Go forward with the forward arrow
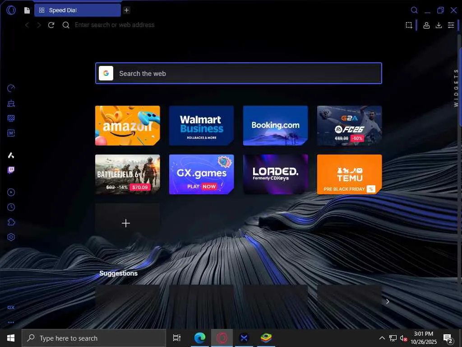Image resolution: width=462 pixels, height=347 pixels. point(39,25)
